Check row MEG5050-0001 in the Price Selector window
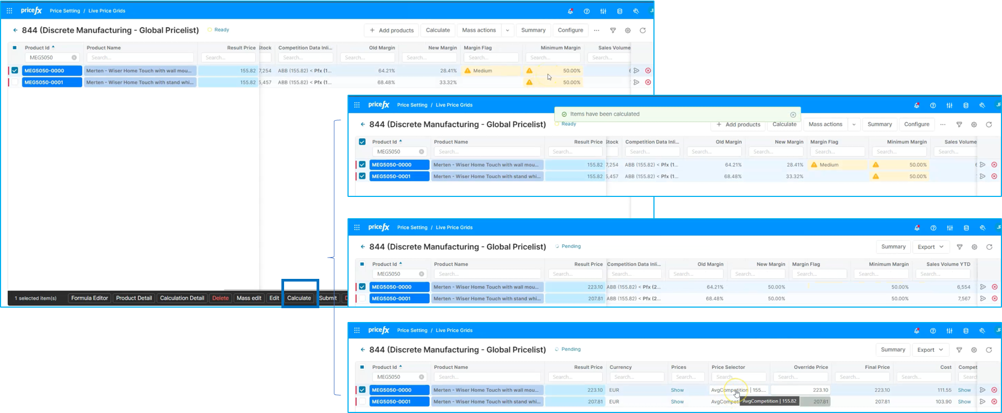This screenshot has width=1002, height=413. pyautogui.click(x=362, y=402)
